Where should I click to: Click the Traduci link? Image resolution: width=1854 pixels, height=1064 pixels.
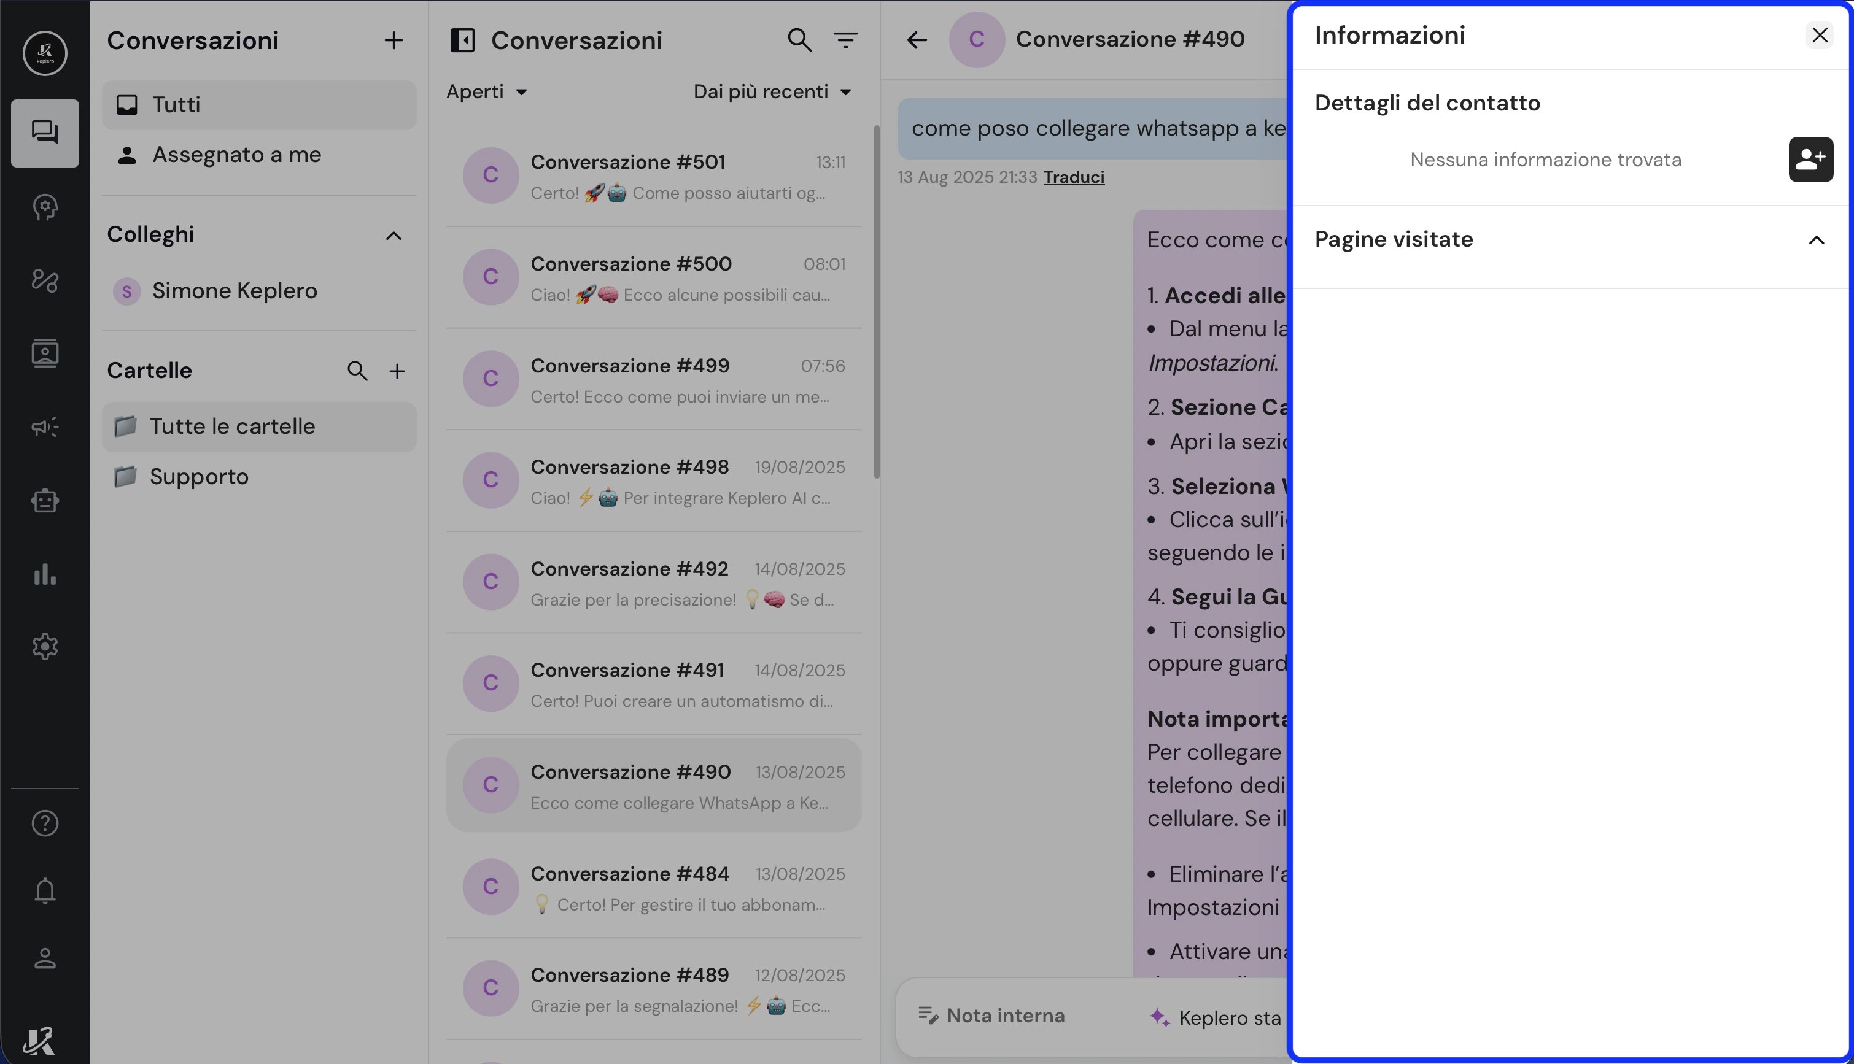1073,177
